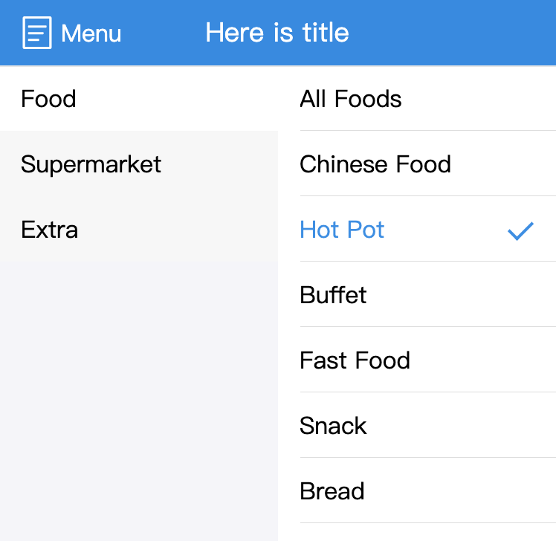Open the Menu label in header
The height and width of the screenshot is (541, 556).
pos(91,33)
